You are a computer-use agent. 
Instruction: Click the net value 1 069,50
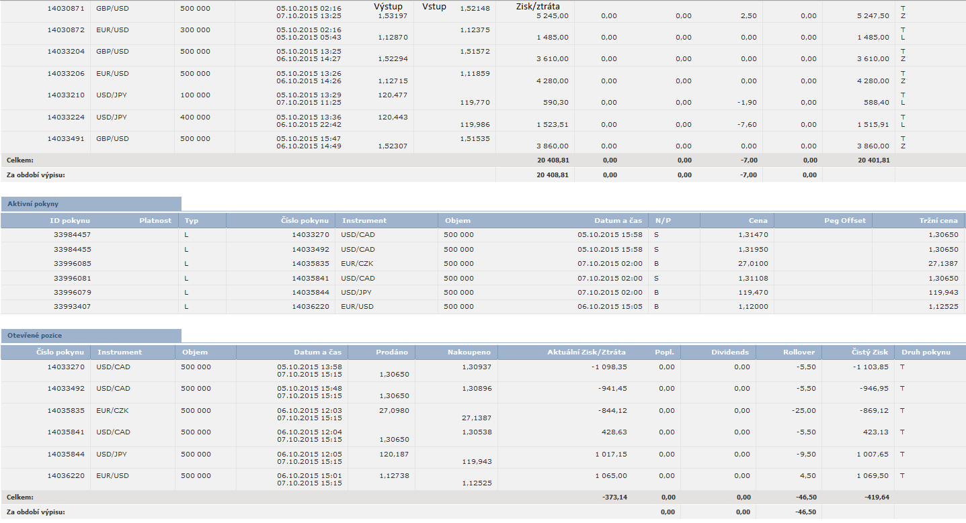pos(873,475)
